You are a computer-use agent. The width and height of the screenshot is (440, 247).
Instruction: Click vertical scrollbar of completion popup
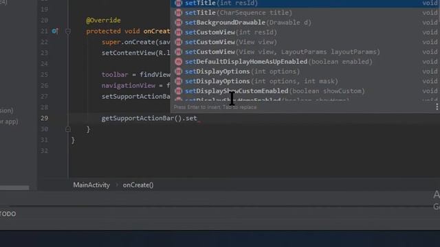coord(439,10)
